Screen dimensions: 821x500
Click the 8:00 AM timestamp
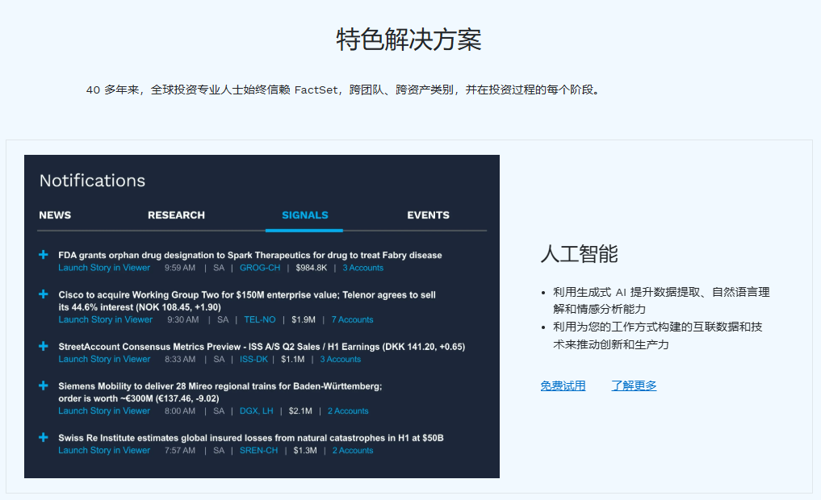tap(179, 411)
